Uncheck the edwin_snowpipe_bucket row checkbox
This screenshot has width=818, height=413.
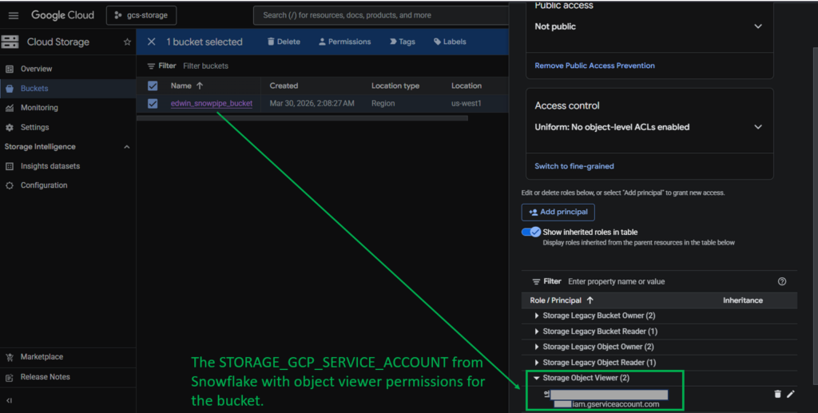153,103
